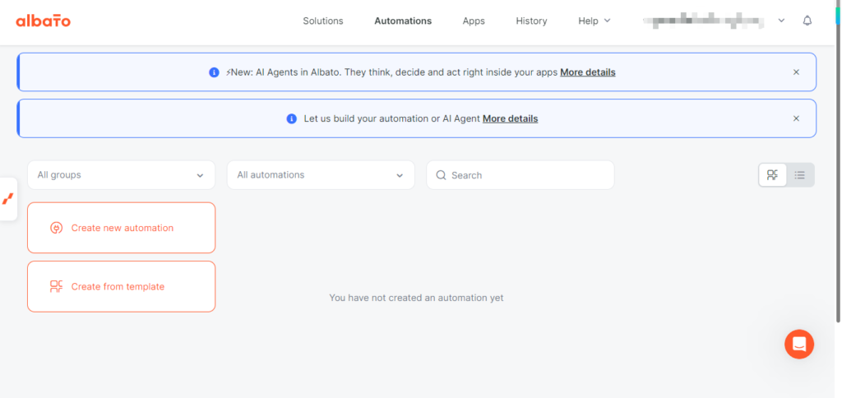This screenshot has width=842, height=398.
Task: Expand the All groups dropdown
Action: point(122,175)
